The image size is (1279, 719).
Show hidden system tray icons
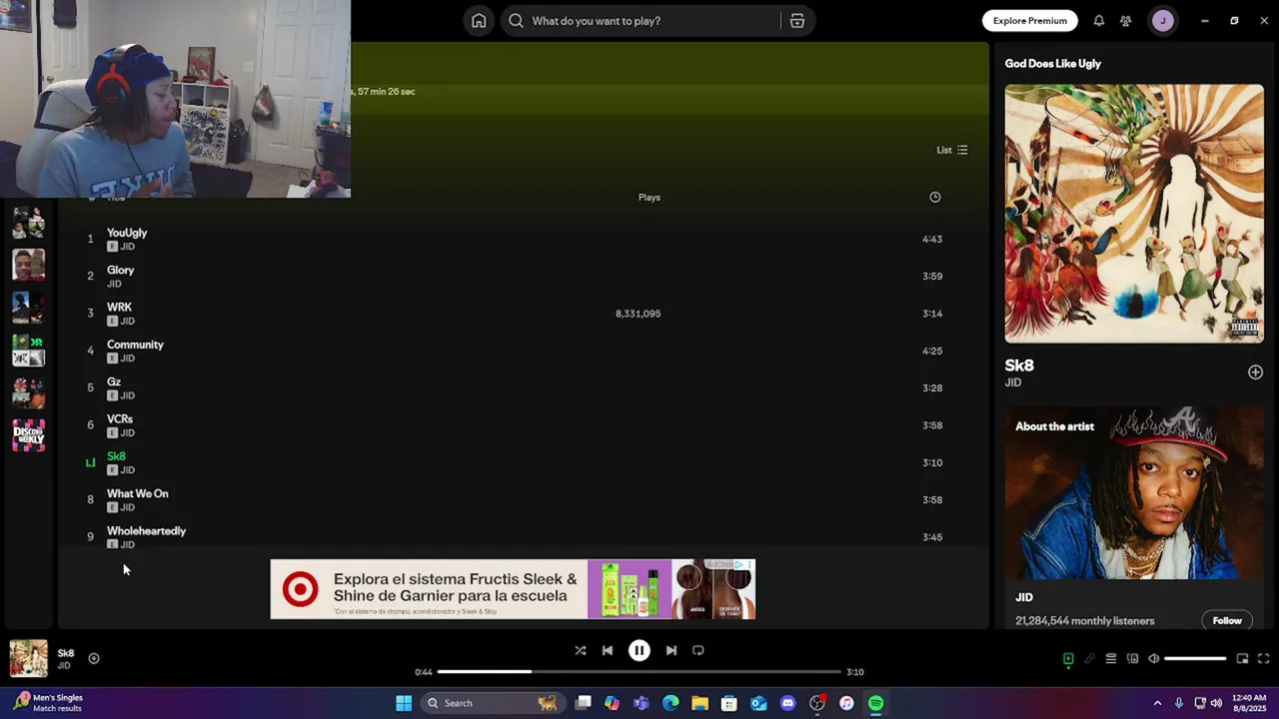click(1157, 703)
